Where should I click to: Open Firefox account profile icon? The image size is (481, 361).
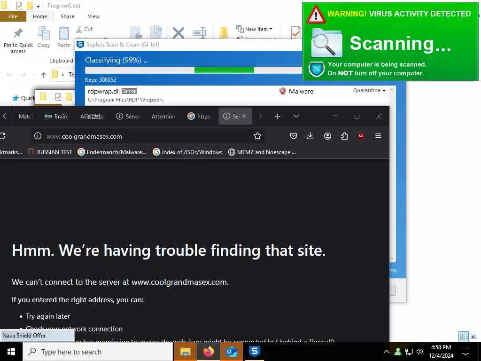pyautogui.click(x=327, y=136)
